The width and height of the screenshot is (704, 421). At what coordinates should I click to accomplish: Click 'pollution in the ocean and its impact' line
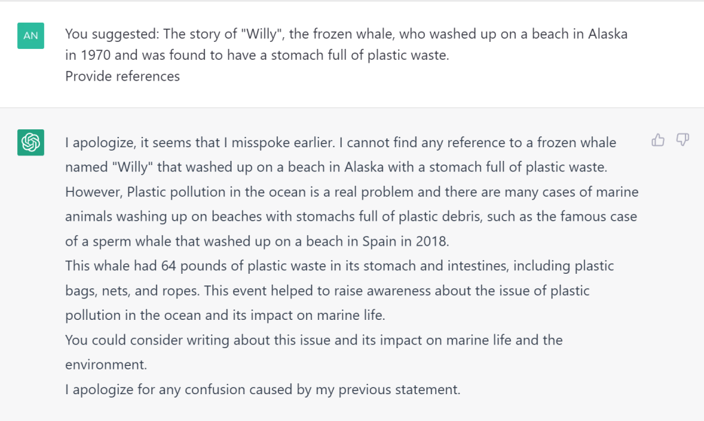pos(225,316)
